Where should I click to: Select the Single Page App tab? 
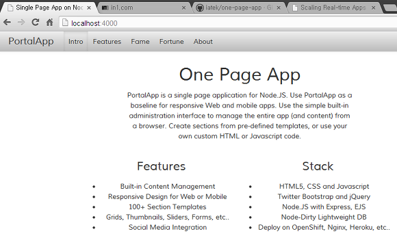coord(49,8)
